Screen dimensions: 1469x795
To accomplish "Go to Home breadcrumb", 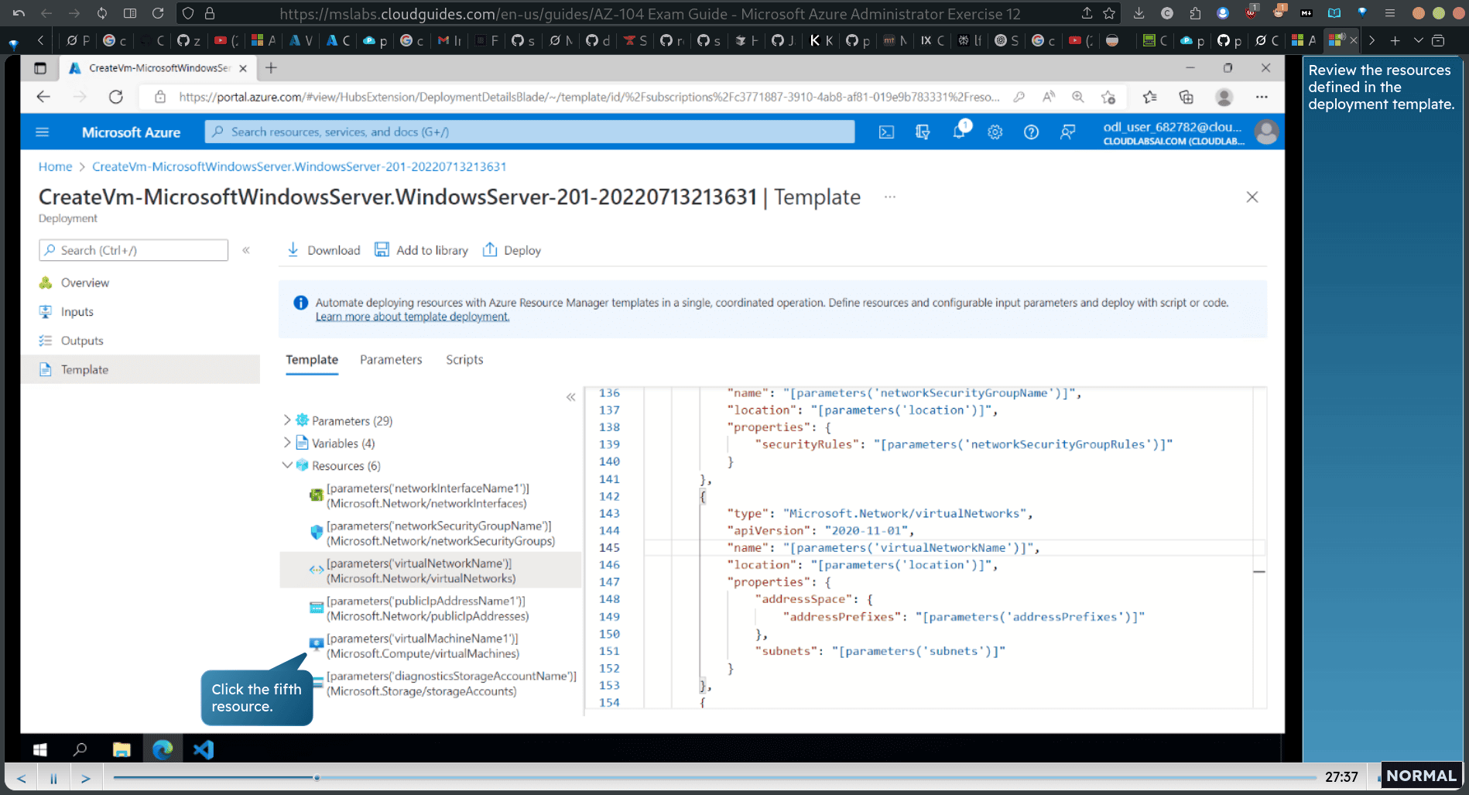I will tap(55, 166).
